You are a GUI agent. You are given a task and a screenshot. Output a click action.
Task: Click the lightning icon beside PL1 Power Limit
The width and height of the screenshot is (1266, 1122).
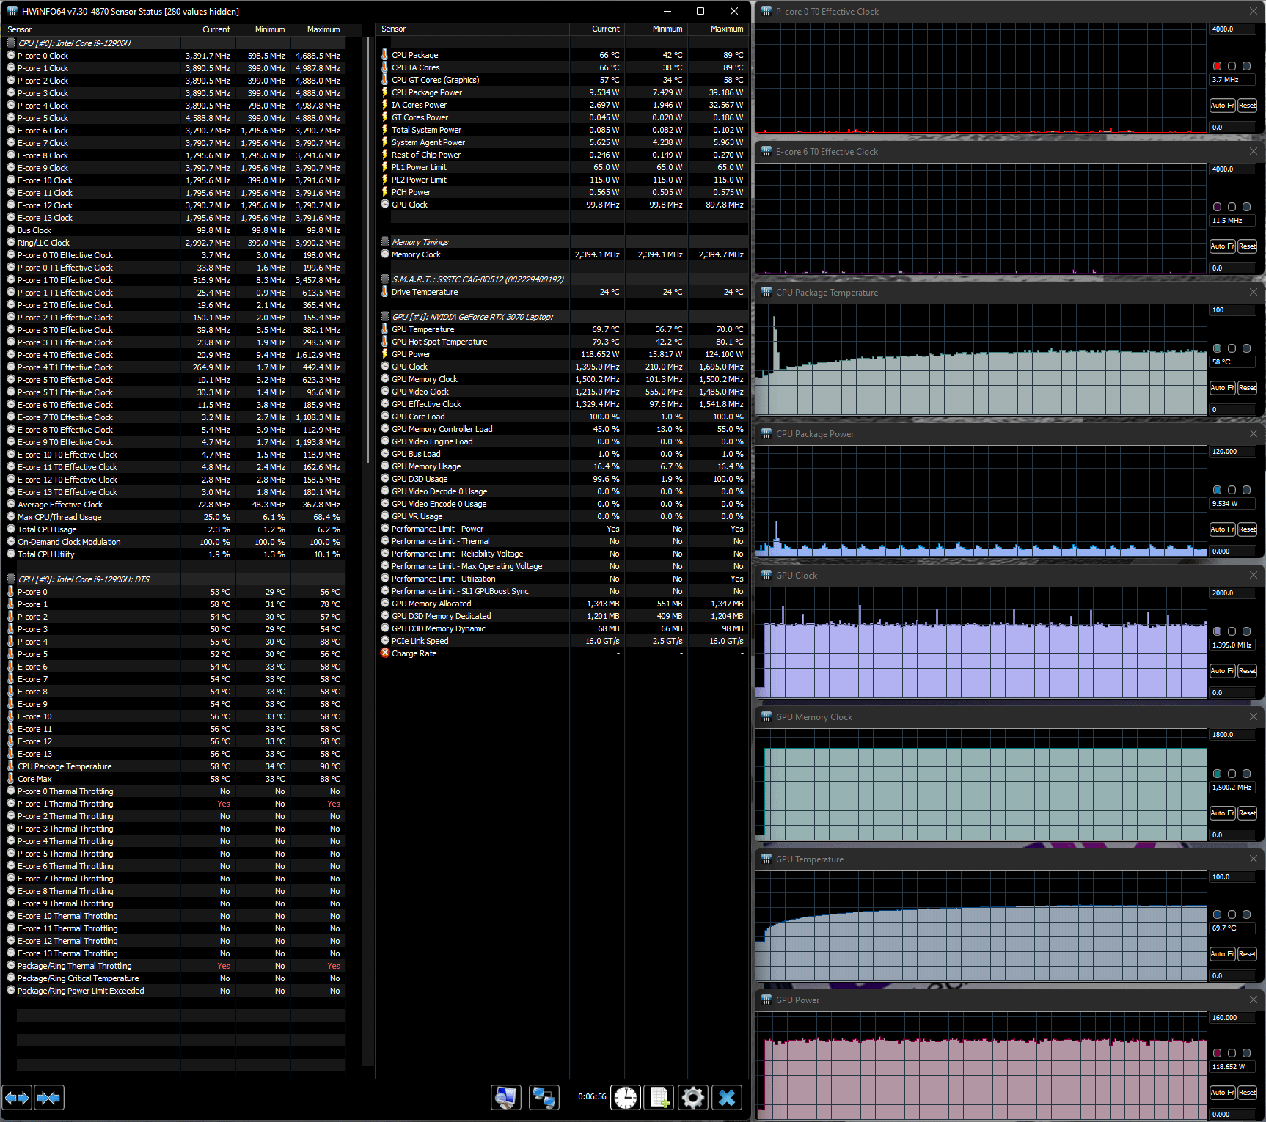pos(385,167)
